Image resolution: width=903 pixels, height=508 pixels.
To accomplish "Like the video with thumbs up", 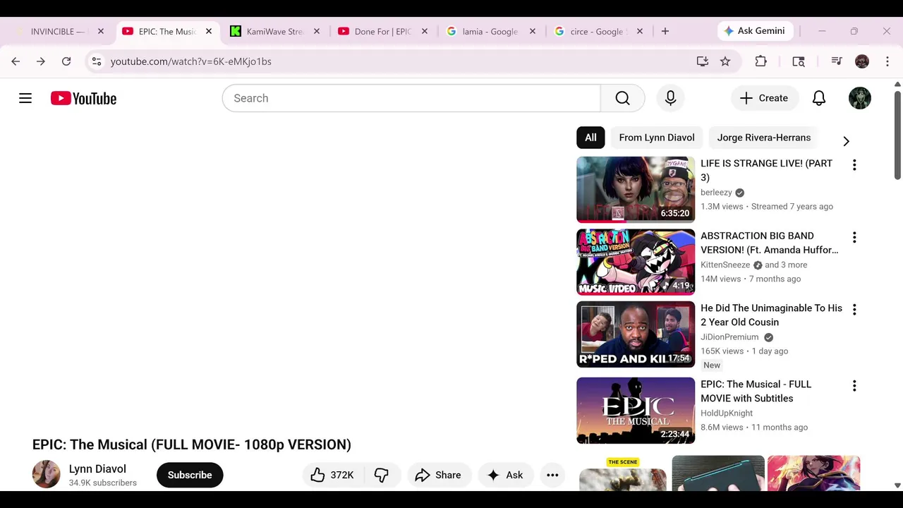I will (333, 475).
